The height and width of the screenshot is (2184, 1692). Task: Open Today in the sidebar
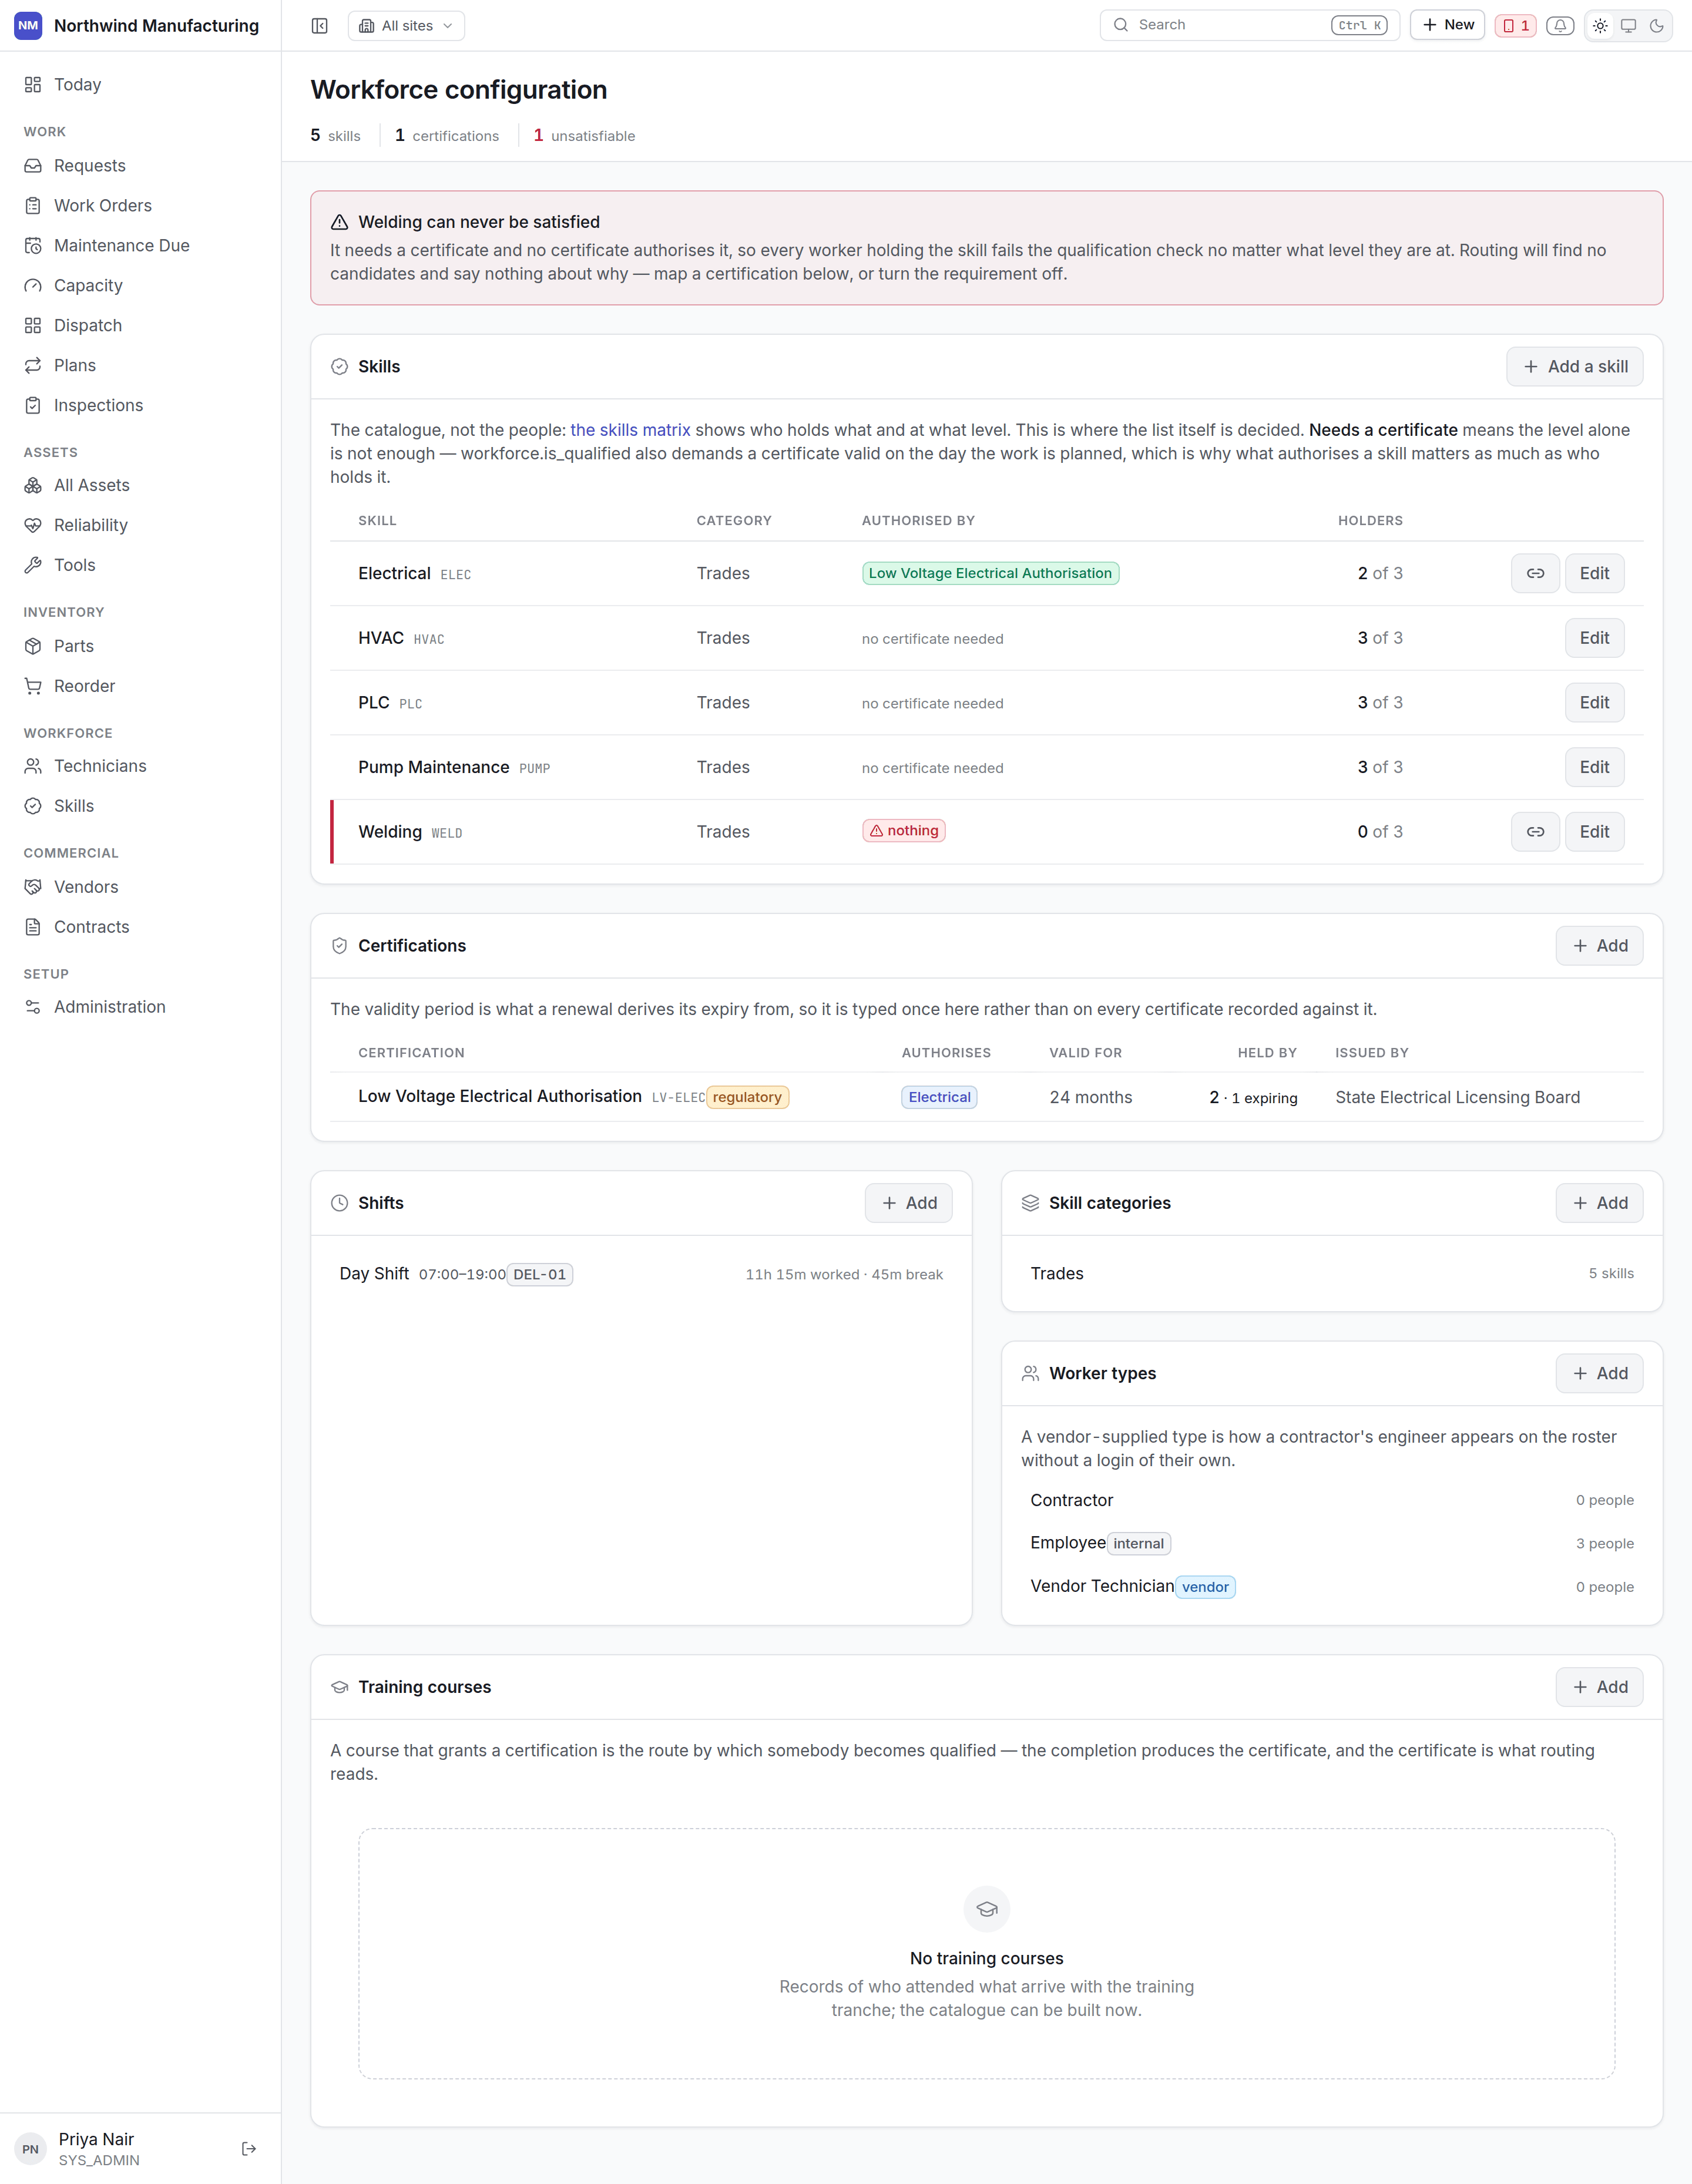click(x=140, y=85)
